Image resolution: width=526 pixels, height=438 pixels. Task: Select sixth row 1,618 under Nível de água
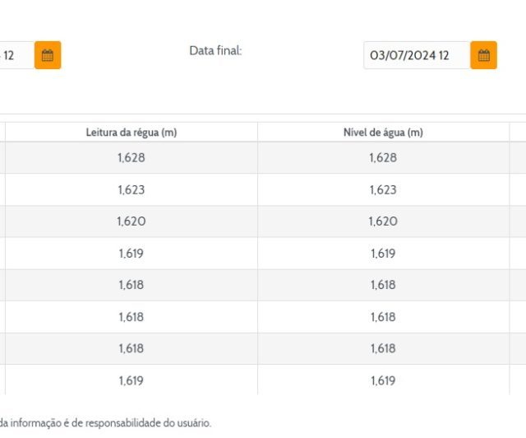(383, 317)
